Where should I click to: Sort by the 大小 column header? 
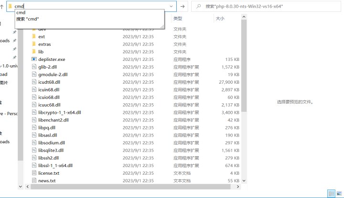(220, 19)
